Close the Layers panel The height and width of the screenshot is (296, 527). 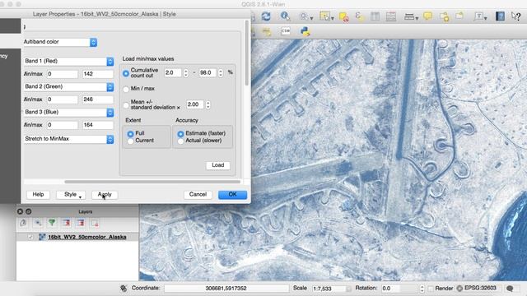click(x=20, y=212)
